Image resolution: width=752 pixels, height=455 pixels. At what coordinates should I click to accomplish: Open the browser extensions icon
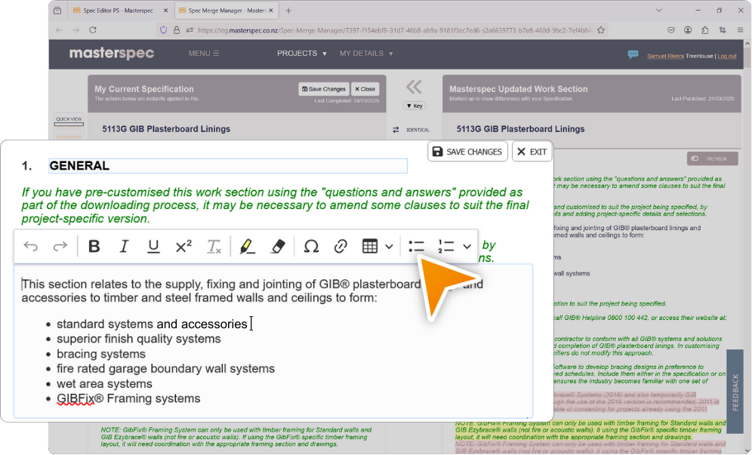click(x=704, y=29)
